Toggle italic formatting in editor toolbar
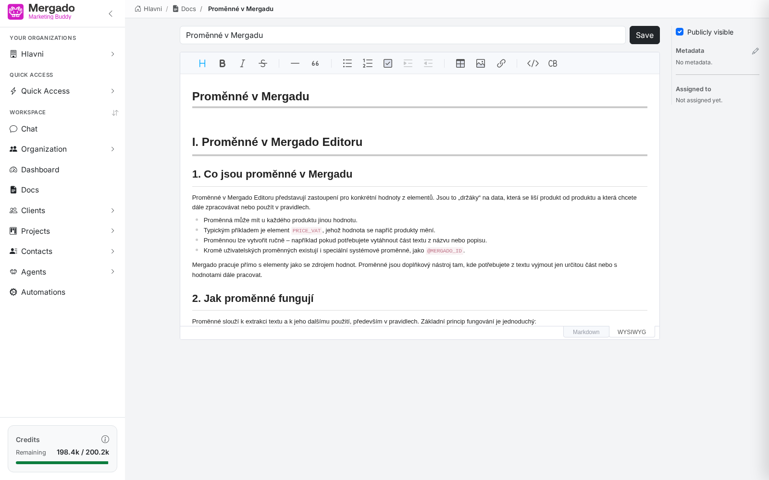Screen dimensions: 769x480 pos(243,63)
